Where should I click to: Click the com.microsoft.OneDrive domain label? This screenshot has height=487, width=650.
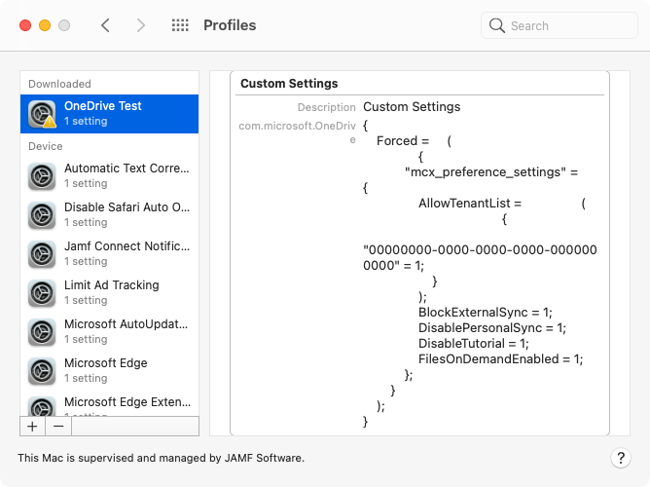coord(297,132)
